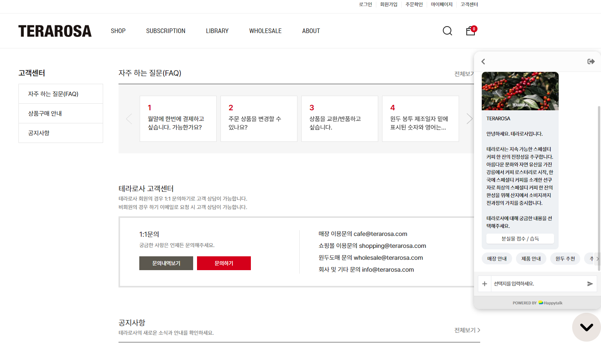The height and width of the screenshot is (347, 601).
Task: Click the plus attachment icon in chat
Action: pos(484,284)
